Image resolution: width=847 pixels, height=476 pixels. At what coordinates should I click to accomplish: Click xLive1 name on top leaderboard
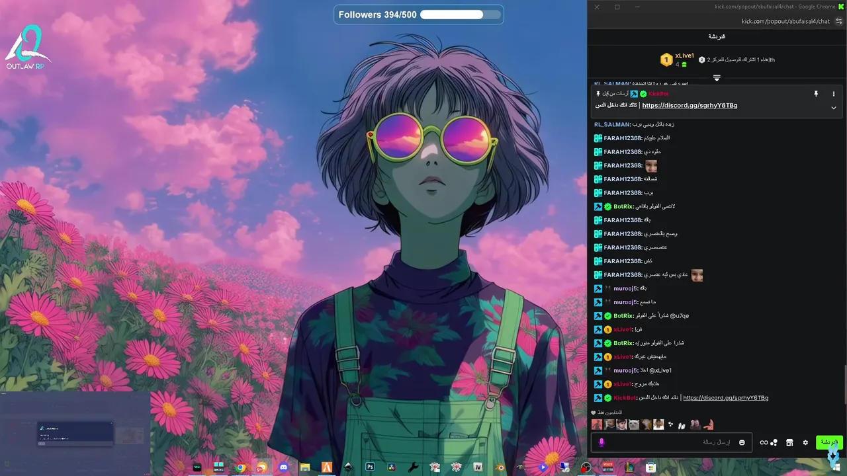685,56
